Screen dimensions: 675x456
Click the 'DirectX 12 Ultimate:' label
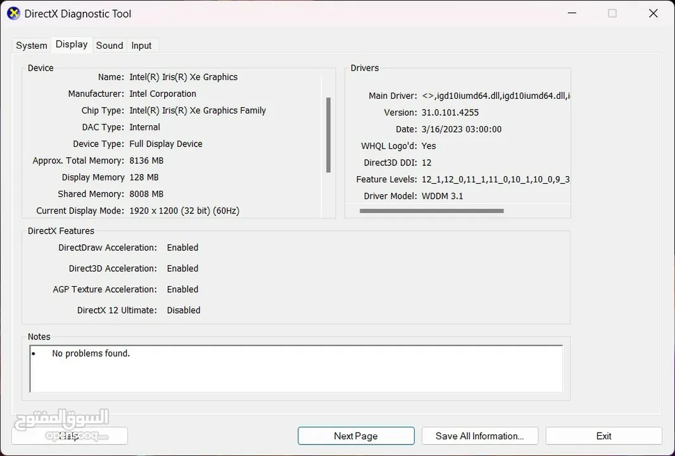tap(117, 310)
